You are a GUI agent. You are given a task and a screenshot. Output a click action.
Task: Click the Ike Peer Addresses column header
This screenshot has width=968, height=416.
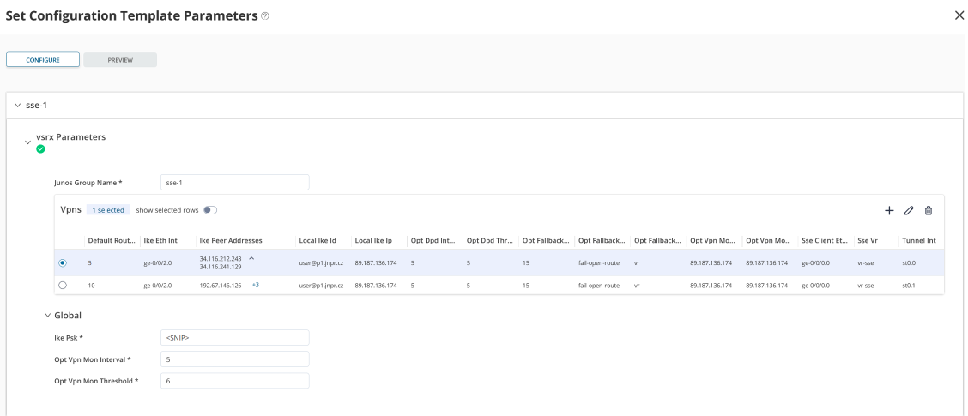point(231,240)
